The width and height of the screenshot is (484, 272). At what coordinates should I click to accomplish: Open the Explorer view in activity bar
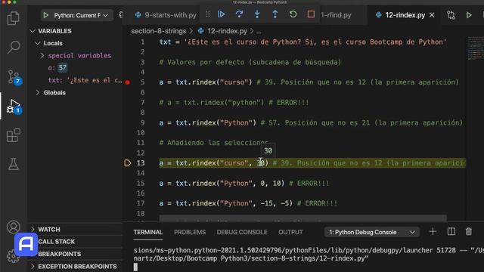pyautogui.click(x=14, y=18)
